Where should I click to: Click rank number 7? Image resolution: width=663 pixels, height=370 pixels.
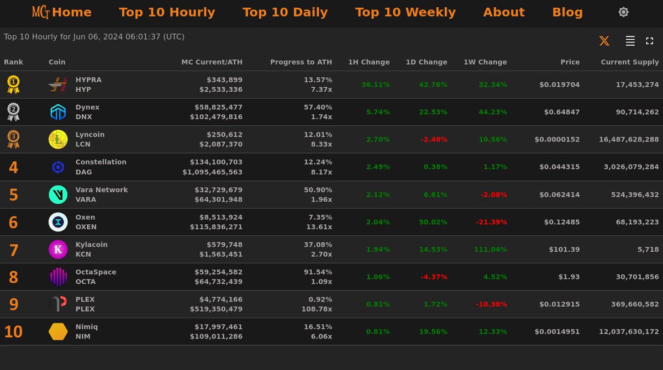(x=13, y=250)
